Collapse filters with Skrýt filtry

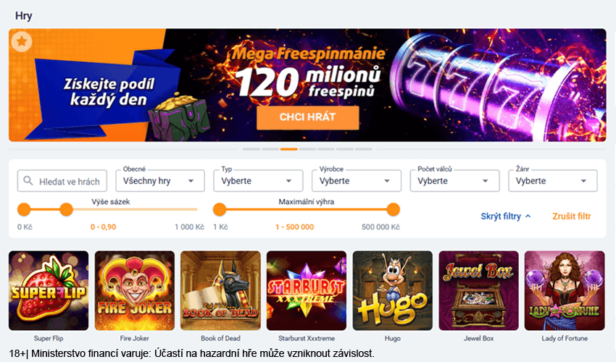tap(506, 216)
